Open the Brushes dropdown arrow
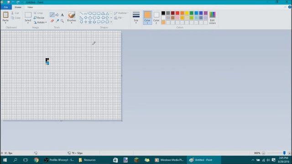The height and width of the screenshot is (164, 292). [72, 23]
